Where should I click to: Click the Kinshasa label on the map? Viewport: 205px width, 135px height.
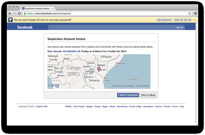tap(61, 76)
